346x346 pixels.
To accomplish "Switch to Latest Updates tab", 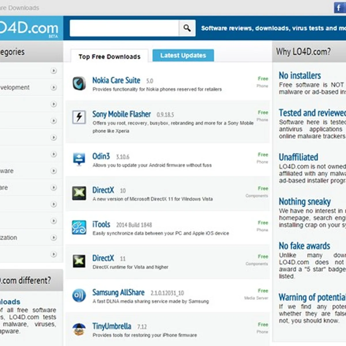I will coord(183,55).
